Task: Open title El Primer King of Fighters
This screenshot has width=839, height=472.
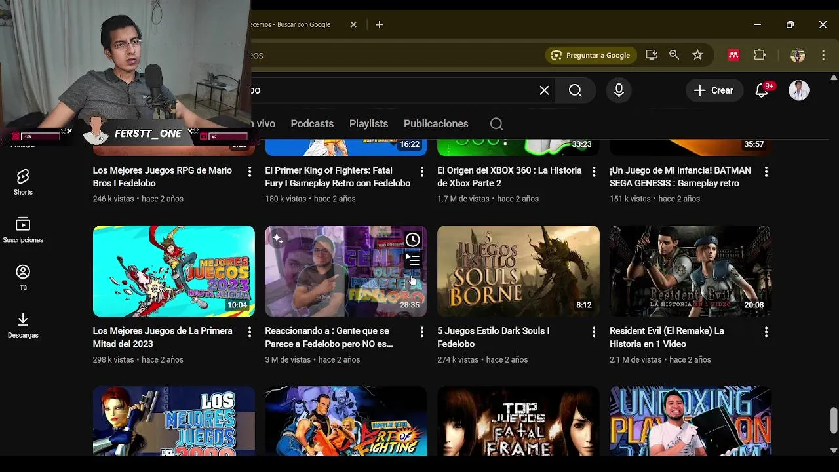Action: (338, 176)
